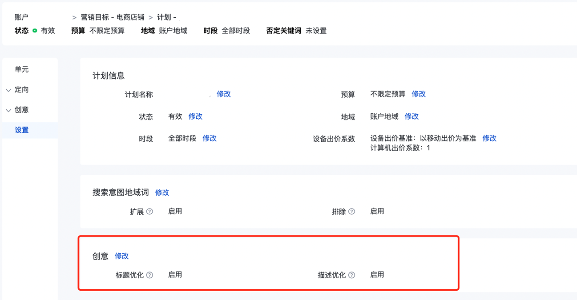Click 未设置 next to 否定关键词
The height and width of the screenshot is (300, 577).
[316, 31]
